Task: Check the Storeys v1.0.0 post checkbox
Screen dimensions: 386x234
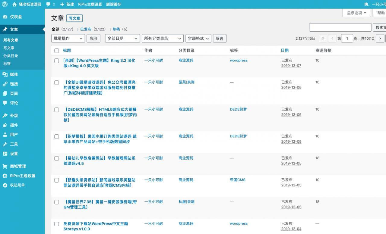Action: [x=57, y=224]
